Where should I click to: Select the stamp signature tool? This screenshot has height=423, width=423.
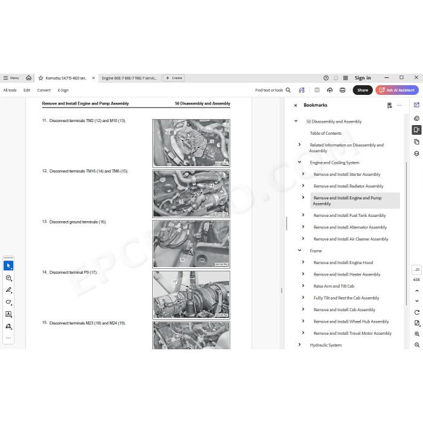tap(8, 326)
